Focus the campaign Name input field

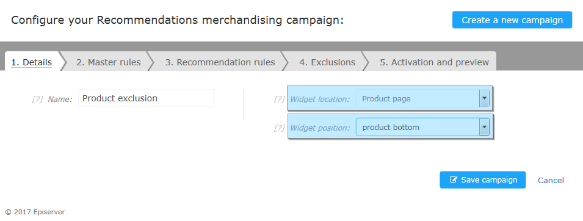point(147,98)
